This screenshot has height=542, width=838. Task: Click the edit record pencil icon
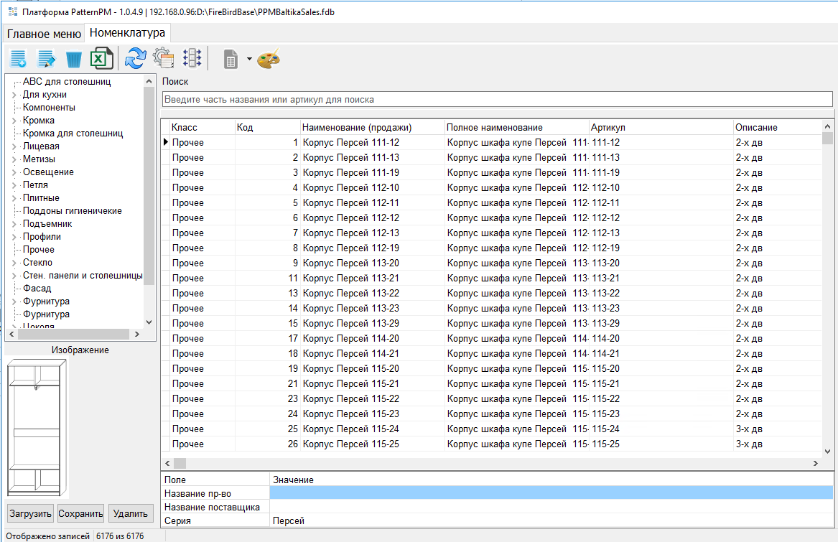point(47,59)
